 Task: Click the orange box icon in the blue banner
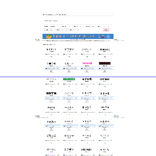[x=49, y=36]
